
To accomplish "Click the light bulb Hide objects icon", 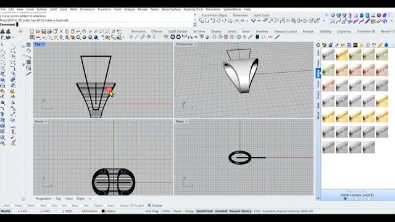I will (x=61, y=37).
